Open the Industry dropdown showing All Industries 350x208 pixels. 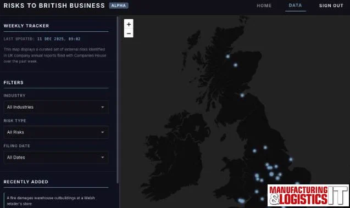pos(56,107)
